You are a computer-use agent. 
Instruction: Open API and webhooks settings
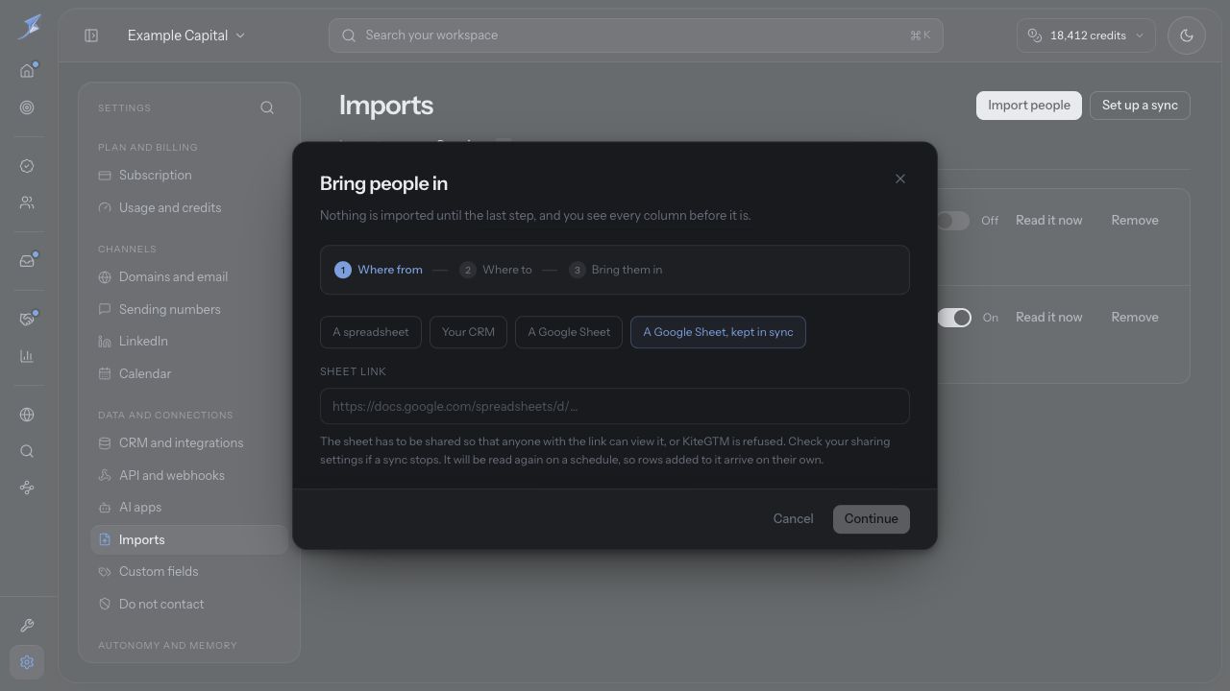click(x=189, y=475)
